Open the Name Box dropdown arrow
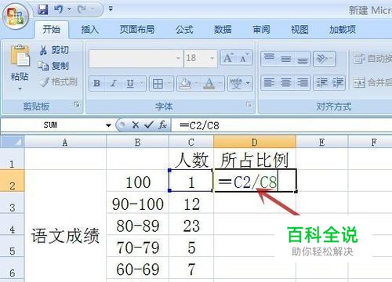The image size is (392, 282). tap(108, 125)
